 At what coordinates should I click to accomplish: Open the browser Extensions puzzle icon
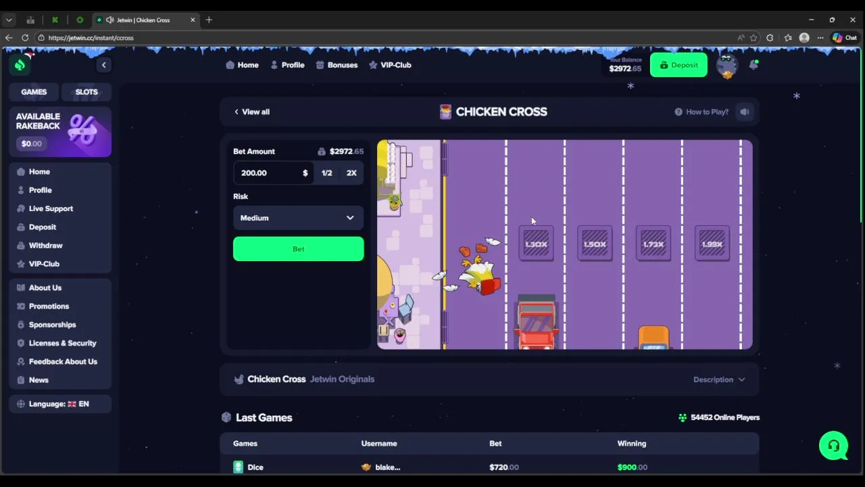click(770, 38)
